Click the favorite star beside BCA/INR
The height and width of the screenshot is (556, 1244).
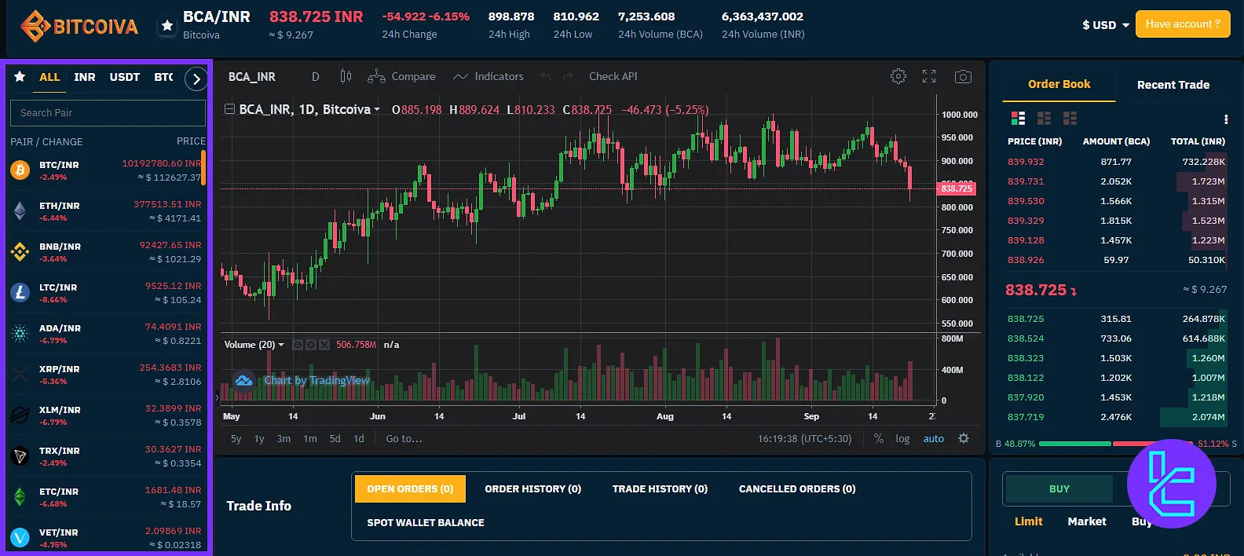coord(166,26)
